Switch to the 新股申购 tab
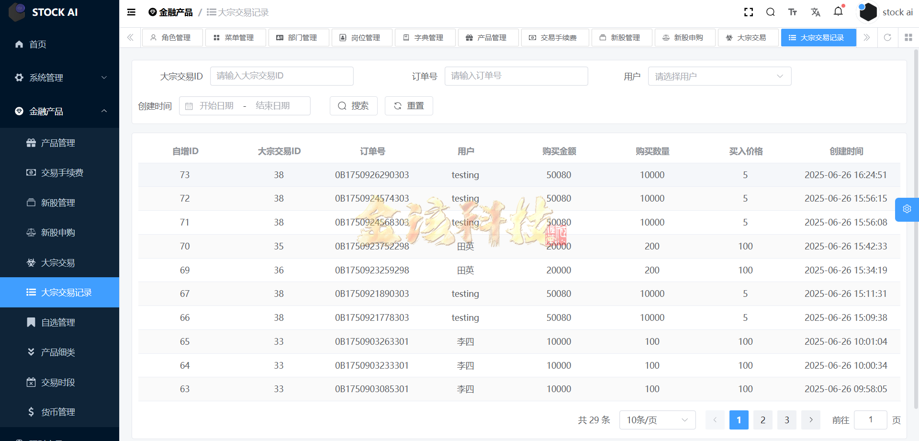The image size is (919, 441). pyautogui.click(x=684, y=37)
